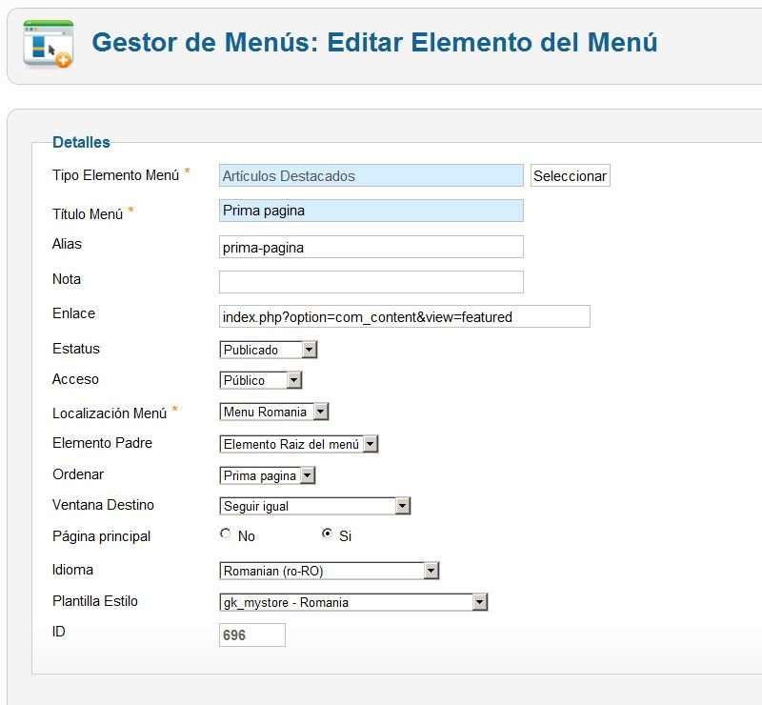This screenshot has width=762, height=705.
Task: Open the Acceso Público dropdown
Action: [x=261, y=380]
